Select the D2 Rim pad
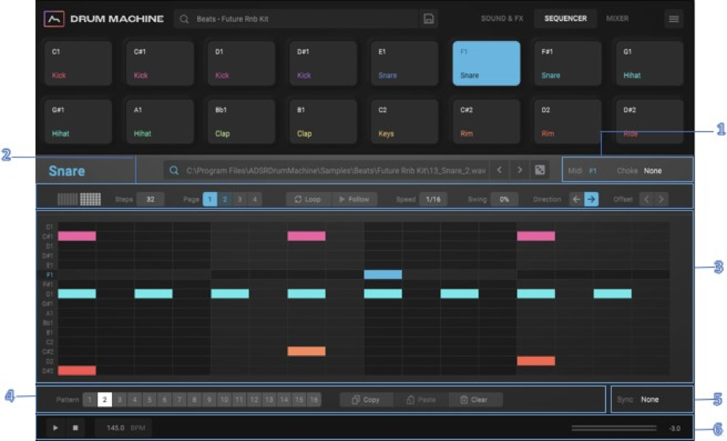Screen dimensions: 727x441 (568, 121)
